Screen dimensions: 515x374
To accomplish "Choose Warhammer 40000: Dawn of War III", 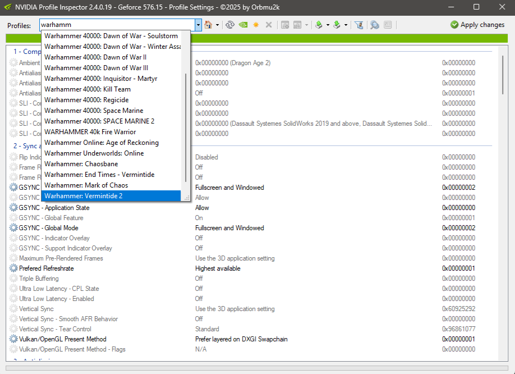I will (x=111, y=68).
